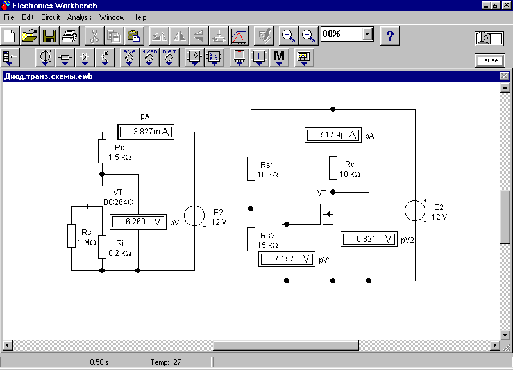Save circuit with floppy disk icon
The width and height of the screenshot is (513, 370).
point(49,36)
